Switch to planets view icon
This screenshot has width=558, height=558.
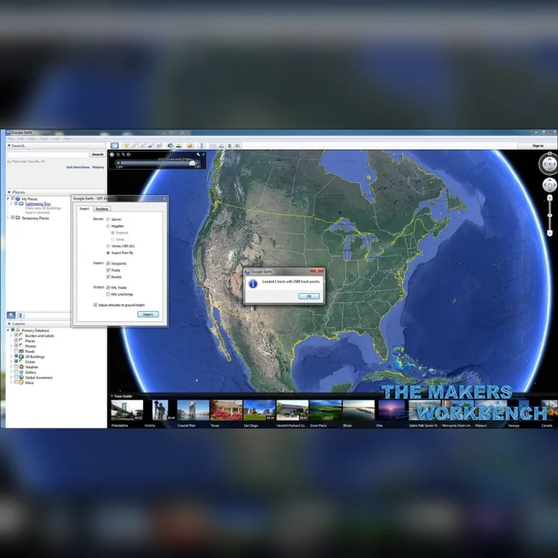pyautogui.click(x=190, y=146)
